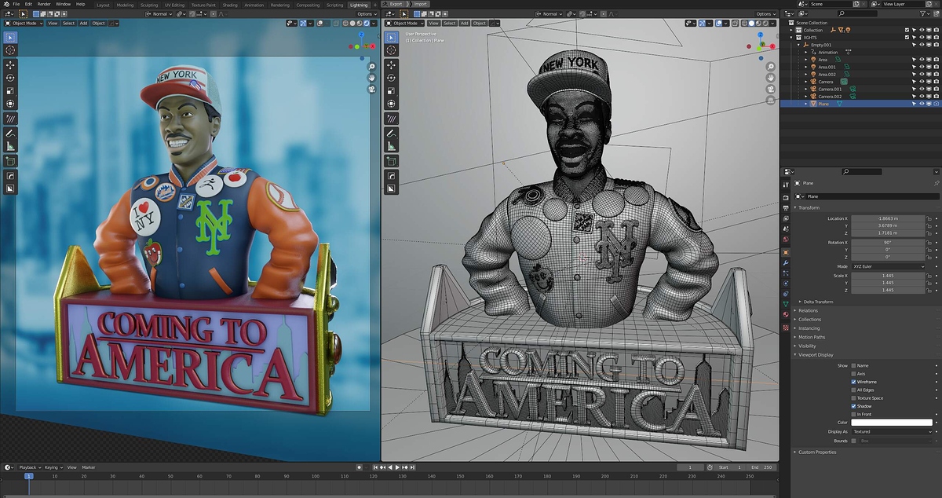Open Object Mode dropdown in left viewport
Viewport: 942px width, 498px height.
coord(24,24)
